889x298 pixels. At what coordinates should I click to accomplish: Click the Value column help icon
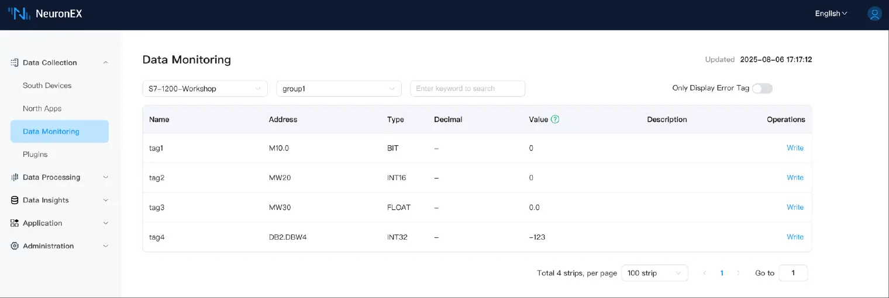(555, 119)
